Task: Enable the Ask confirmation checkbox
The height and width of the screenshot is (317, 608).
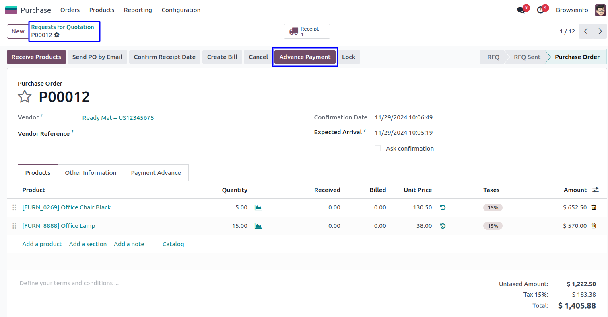Action: 377,149
